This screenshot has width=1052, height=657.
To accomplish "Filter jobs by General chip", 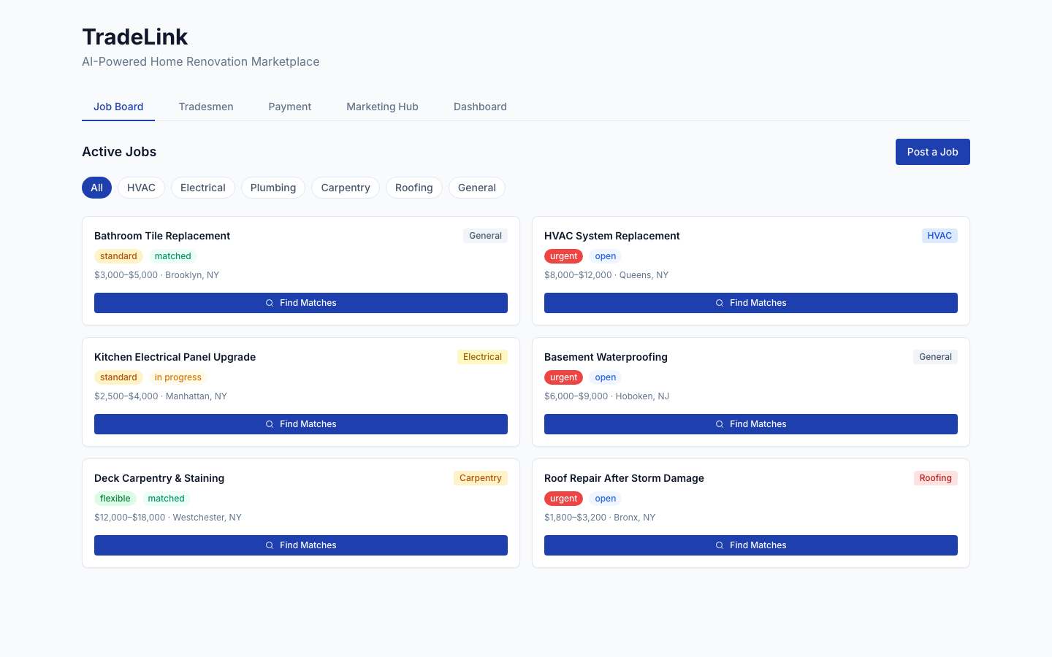I will tap(477, 188).
